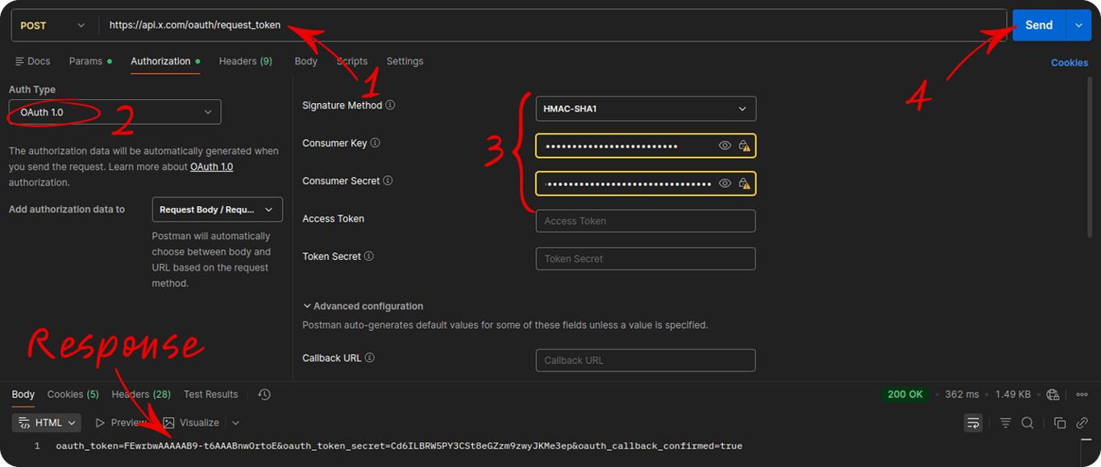Open the request Docs tab
The height and width of the screenshot is (467, 1101).
tap(32, 61)
